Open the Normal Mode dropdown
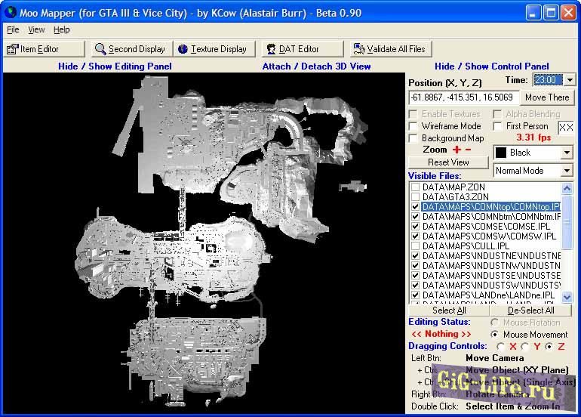The width and height of the screenshot is (581, 417). (x=567, y=171)
